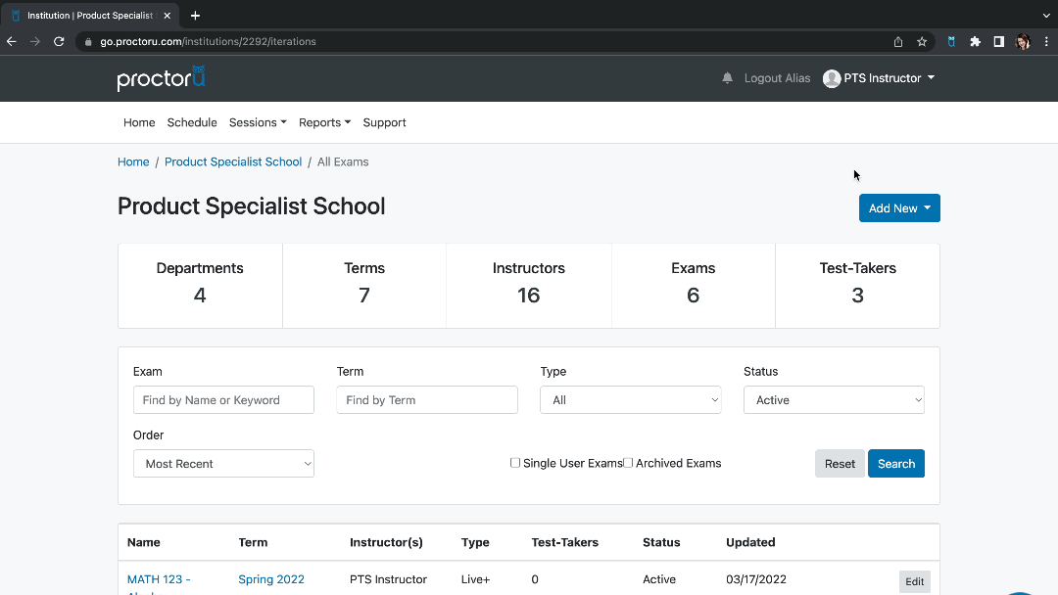The width and height of the screenshot is (1058, 595).
Task: Open the notifications bell
Action: 727,78
